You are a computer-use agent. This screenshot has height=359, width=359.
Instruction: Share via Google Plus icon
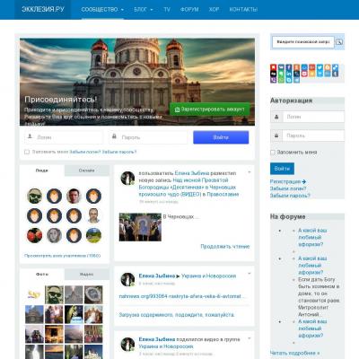coord(312,67)
